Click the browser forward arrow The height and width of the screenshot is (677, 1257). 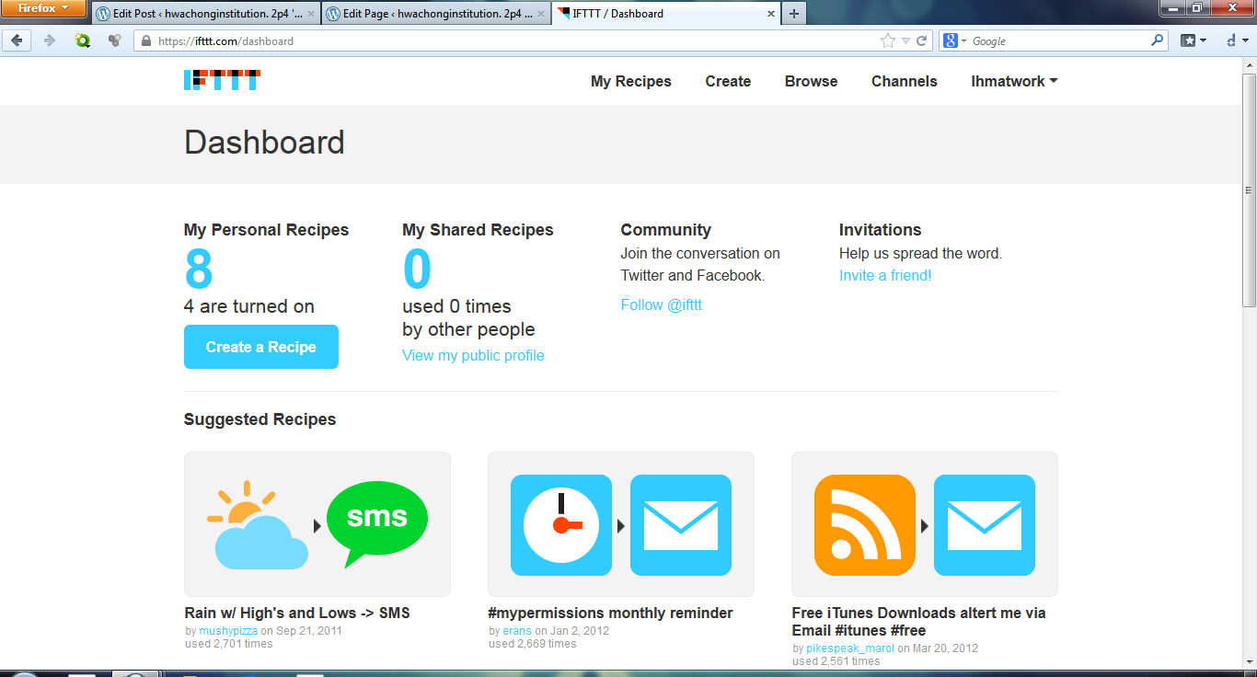(50, 40)
